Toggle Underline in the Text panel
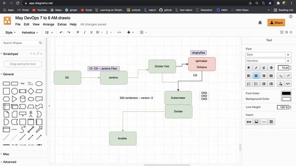This screenshot has height=166, width=296. (x=264, y=68)
